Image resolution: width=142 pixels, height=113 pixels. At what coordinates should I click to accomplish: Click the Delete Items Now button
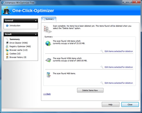90,90
